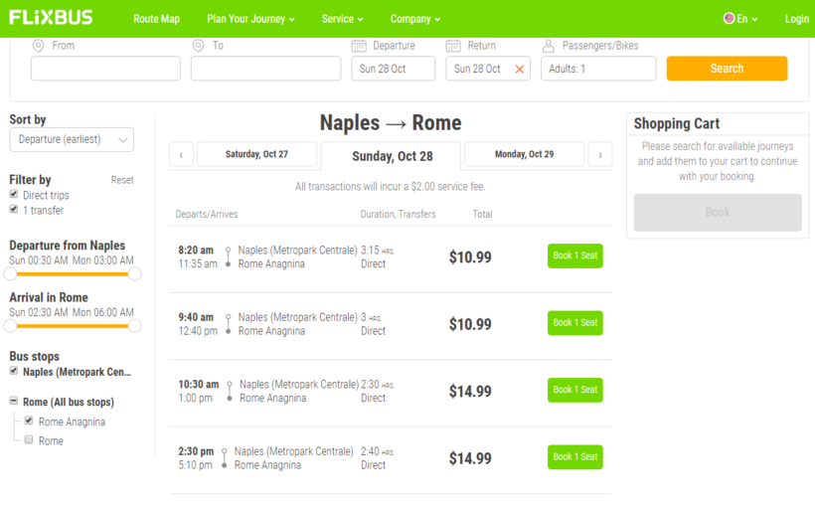Click the To location pin icon
The image size is (815, 514).
click(x=199, y=46)
